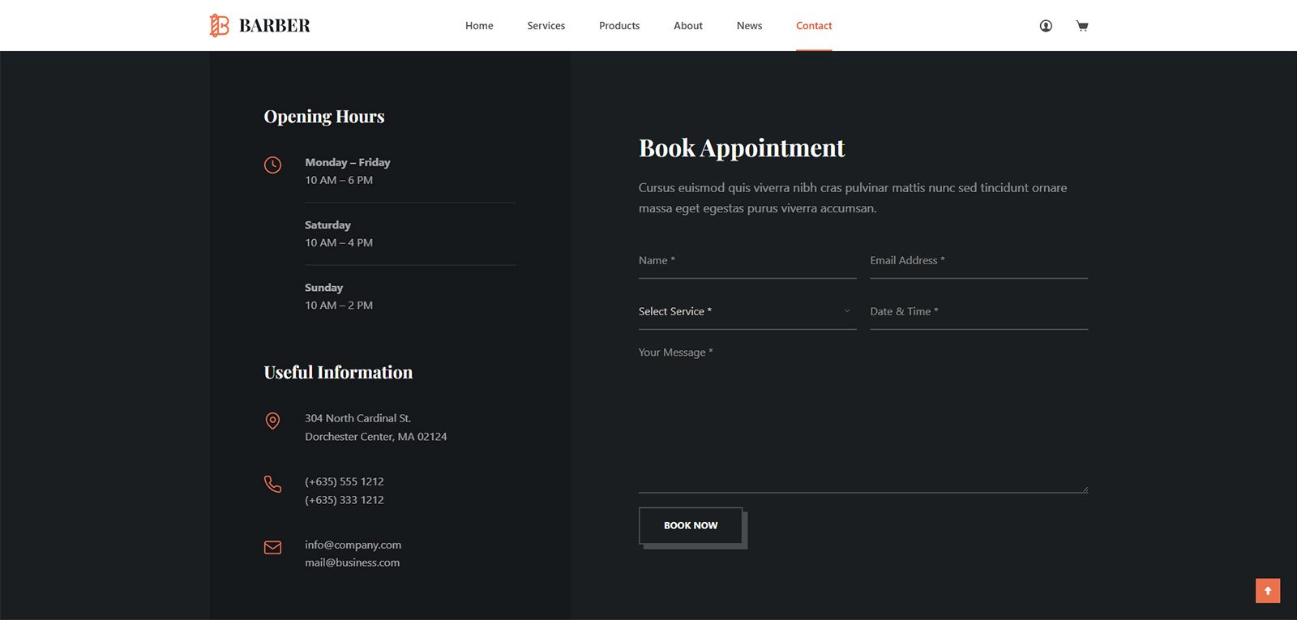1297x620 pixels.
Task: Open the user account icon
Action: pos(1046,26)
